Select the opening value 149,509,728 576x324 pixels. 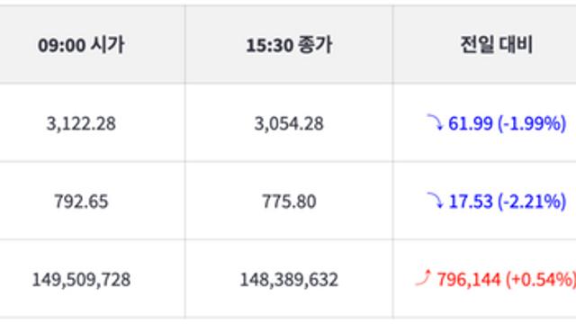(x=81, y=280)
